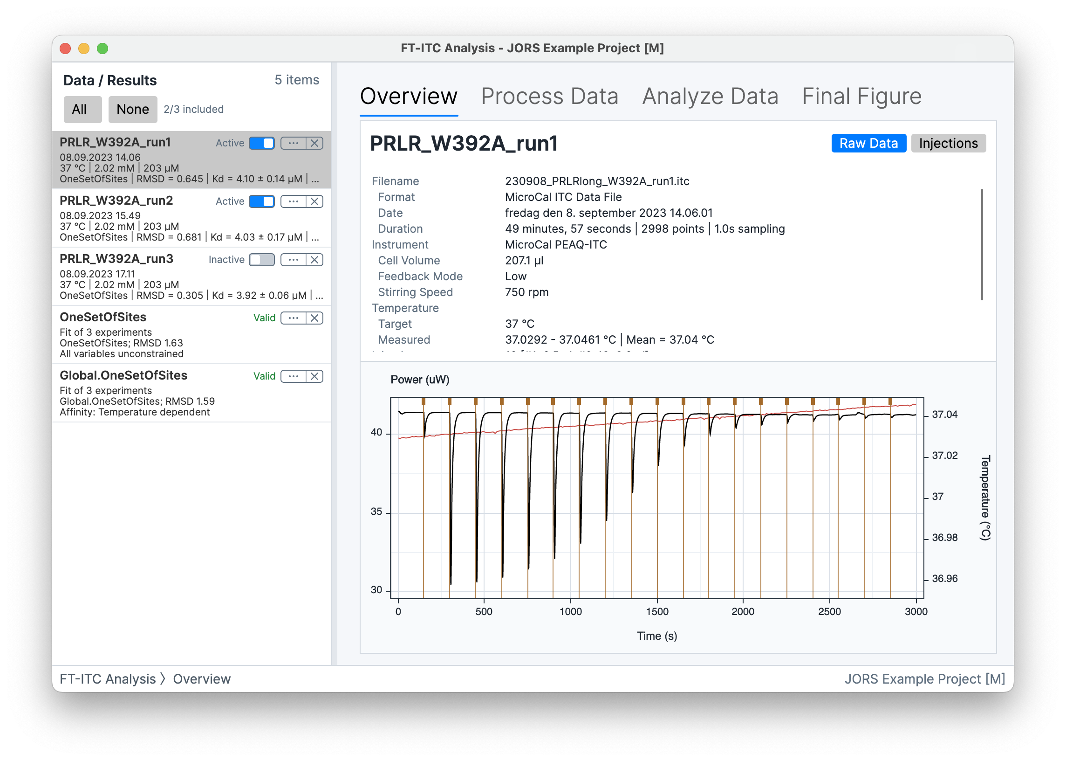Remove PRLR_W392A_run2 with its X icon
This screenshot has width=1066, height=761.
click(x=314, y=201)
